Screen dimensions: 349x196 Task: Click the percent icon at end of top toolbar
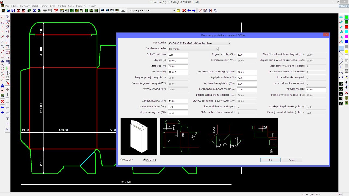[215, 11]
